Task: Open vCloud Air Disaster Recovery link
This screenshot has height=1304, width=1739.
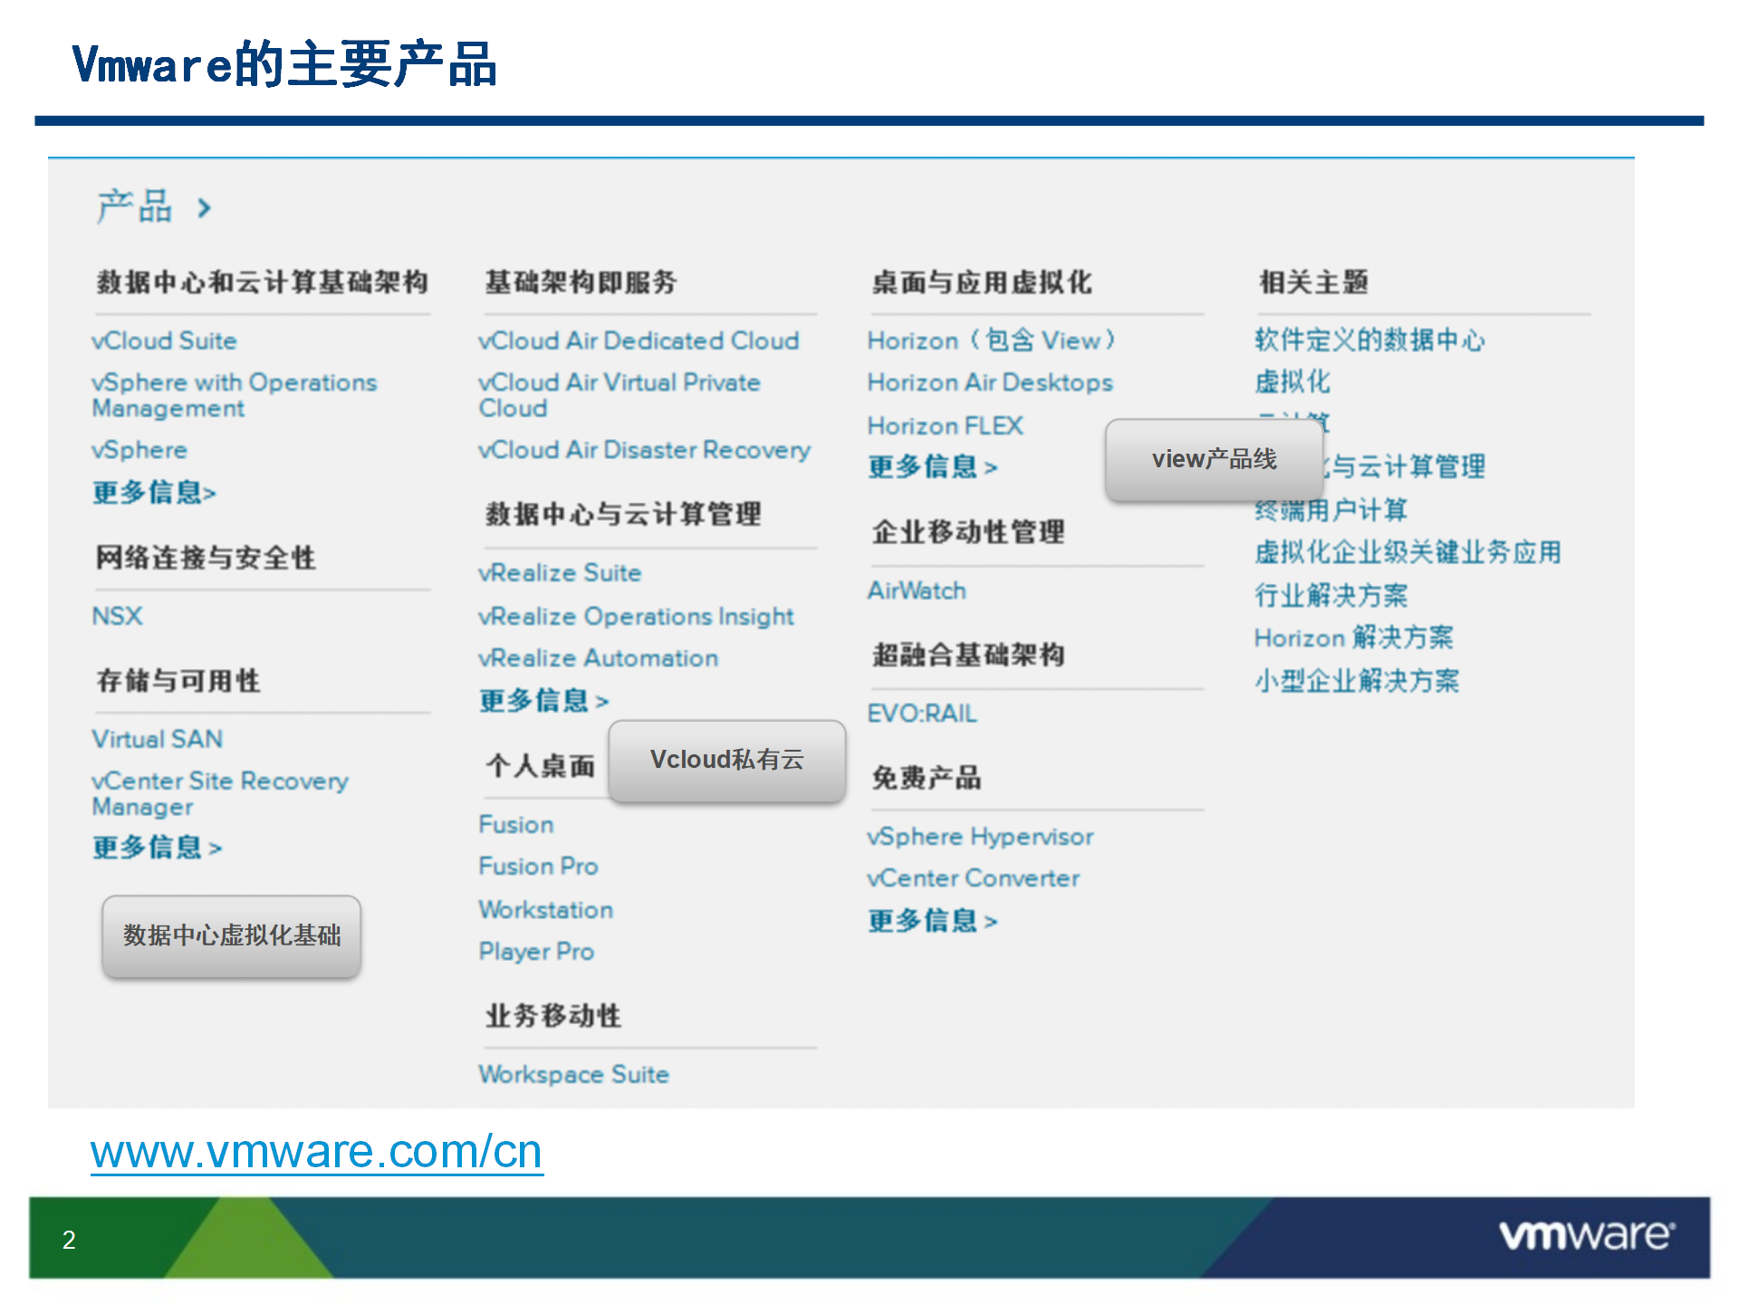Action: coord(644,450)
